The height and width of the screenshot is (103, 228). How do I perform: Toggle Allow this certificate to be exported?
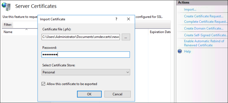click(x=44, y=84)
